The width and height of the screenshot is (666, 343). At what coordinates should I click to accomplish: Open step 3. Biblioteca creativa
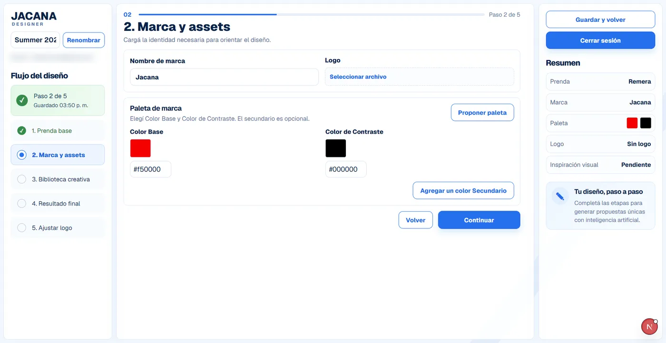point(58,179)
